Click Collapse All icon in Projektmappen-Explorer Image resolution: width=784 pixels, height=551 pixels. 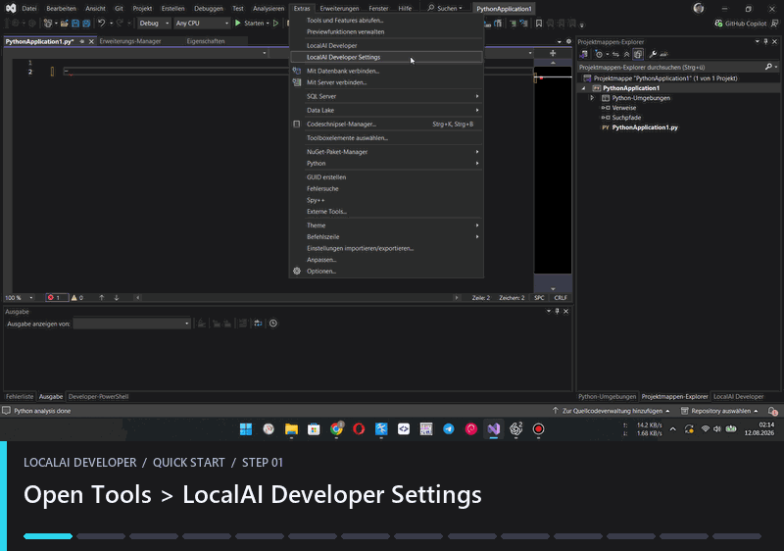click(x=626, y=55)
